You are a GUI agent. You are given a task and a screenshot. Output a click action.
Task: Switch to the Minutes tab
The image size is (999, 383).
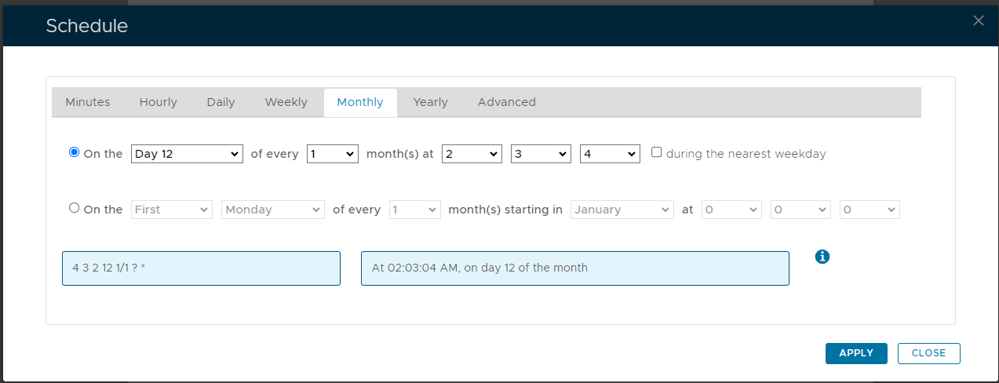88,102
